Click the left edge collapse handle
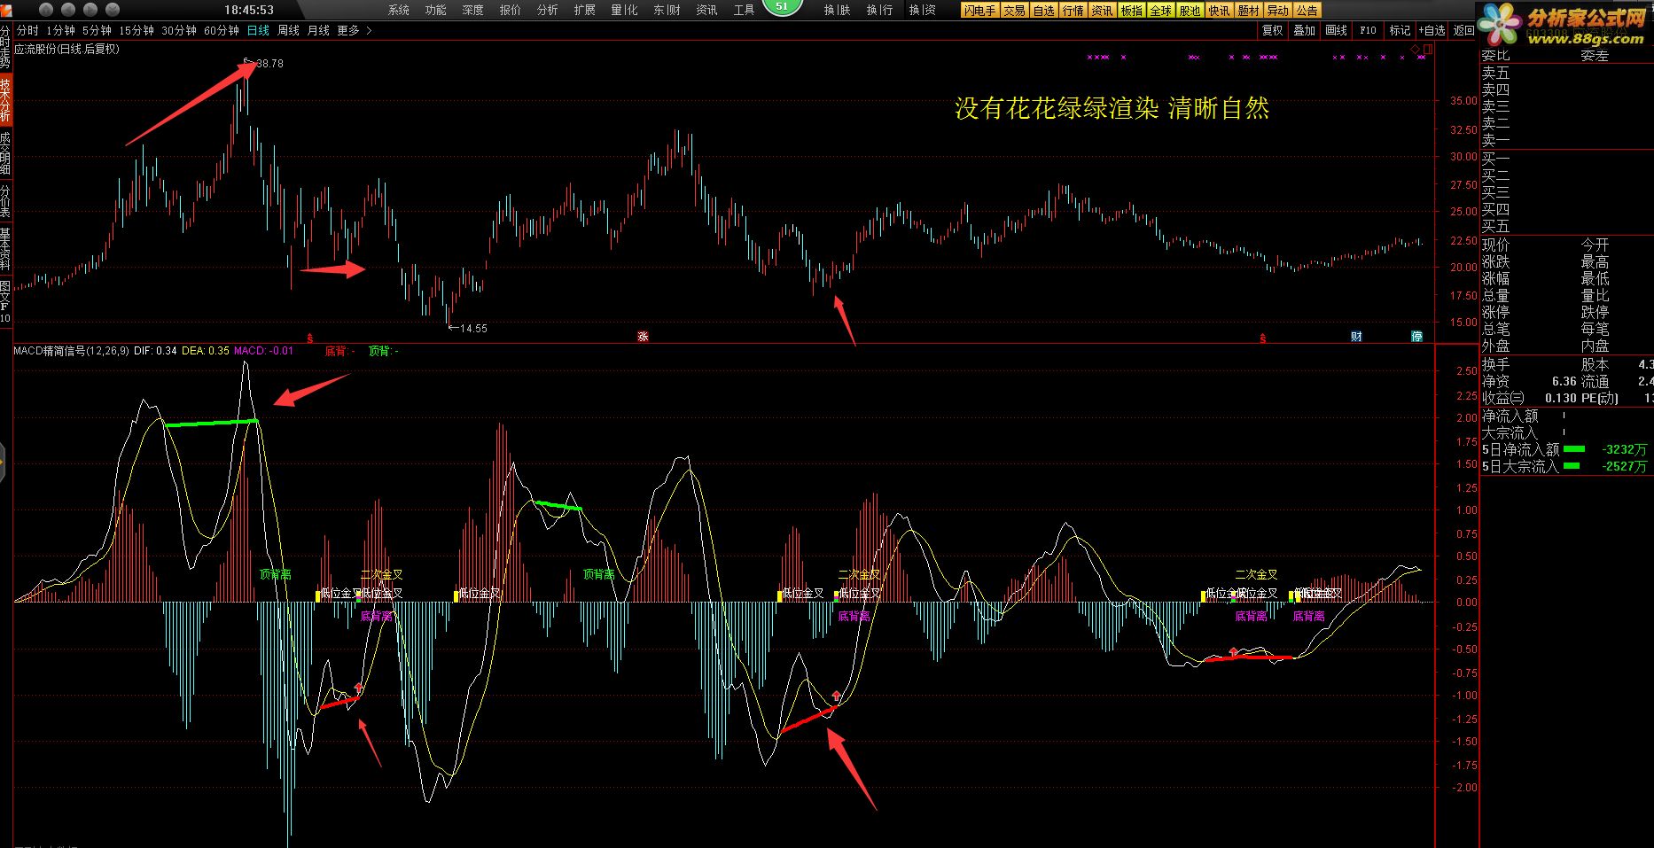This screenshot has width=1654, height=848. pos(3,463)
